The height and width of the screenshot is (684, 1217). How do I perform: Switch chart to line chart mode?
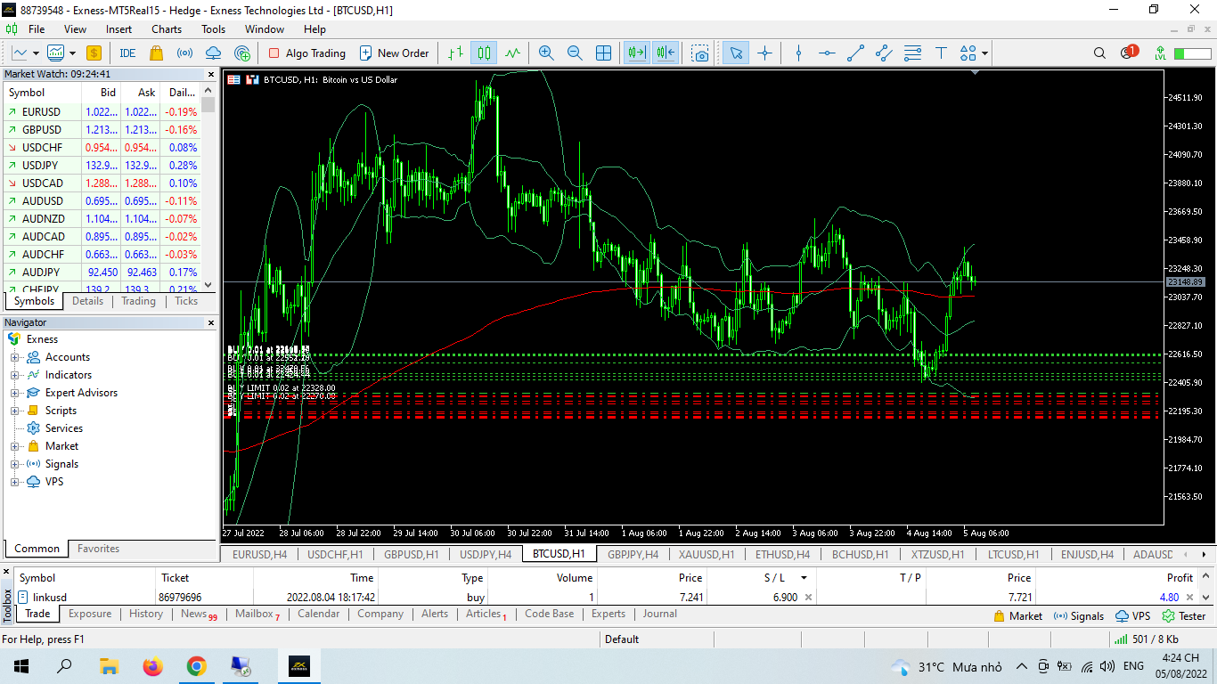tap(512, 53)
